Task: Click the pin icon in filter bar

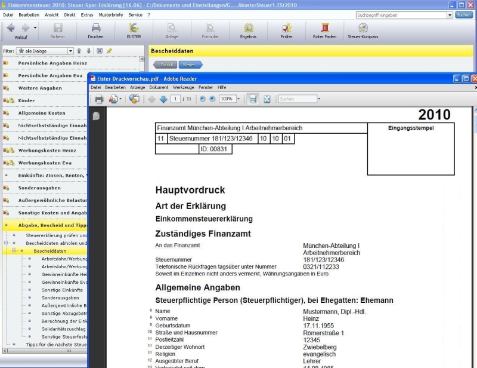Action: [x=109, y=51]
